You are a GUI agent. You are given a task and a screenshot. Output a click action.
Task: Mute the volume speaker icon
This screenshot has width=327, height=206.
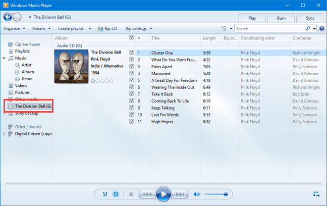(197, 194)
